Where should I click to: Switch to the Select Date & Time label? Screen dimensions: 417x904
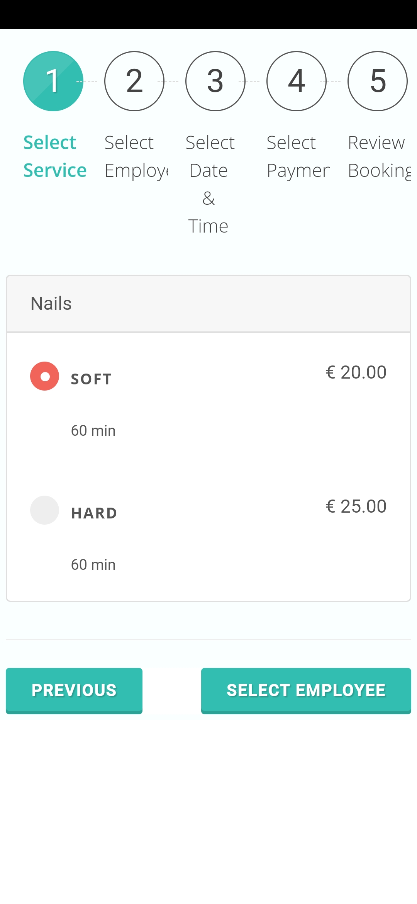click(208, 184)
